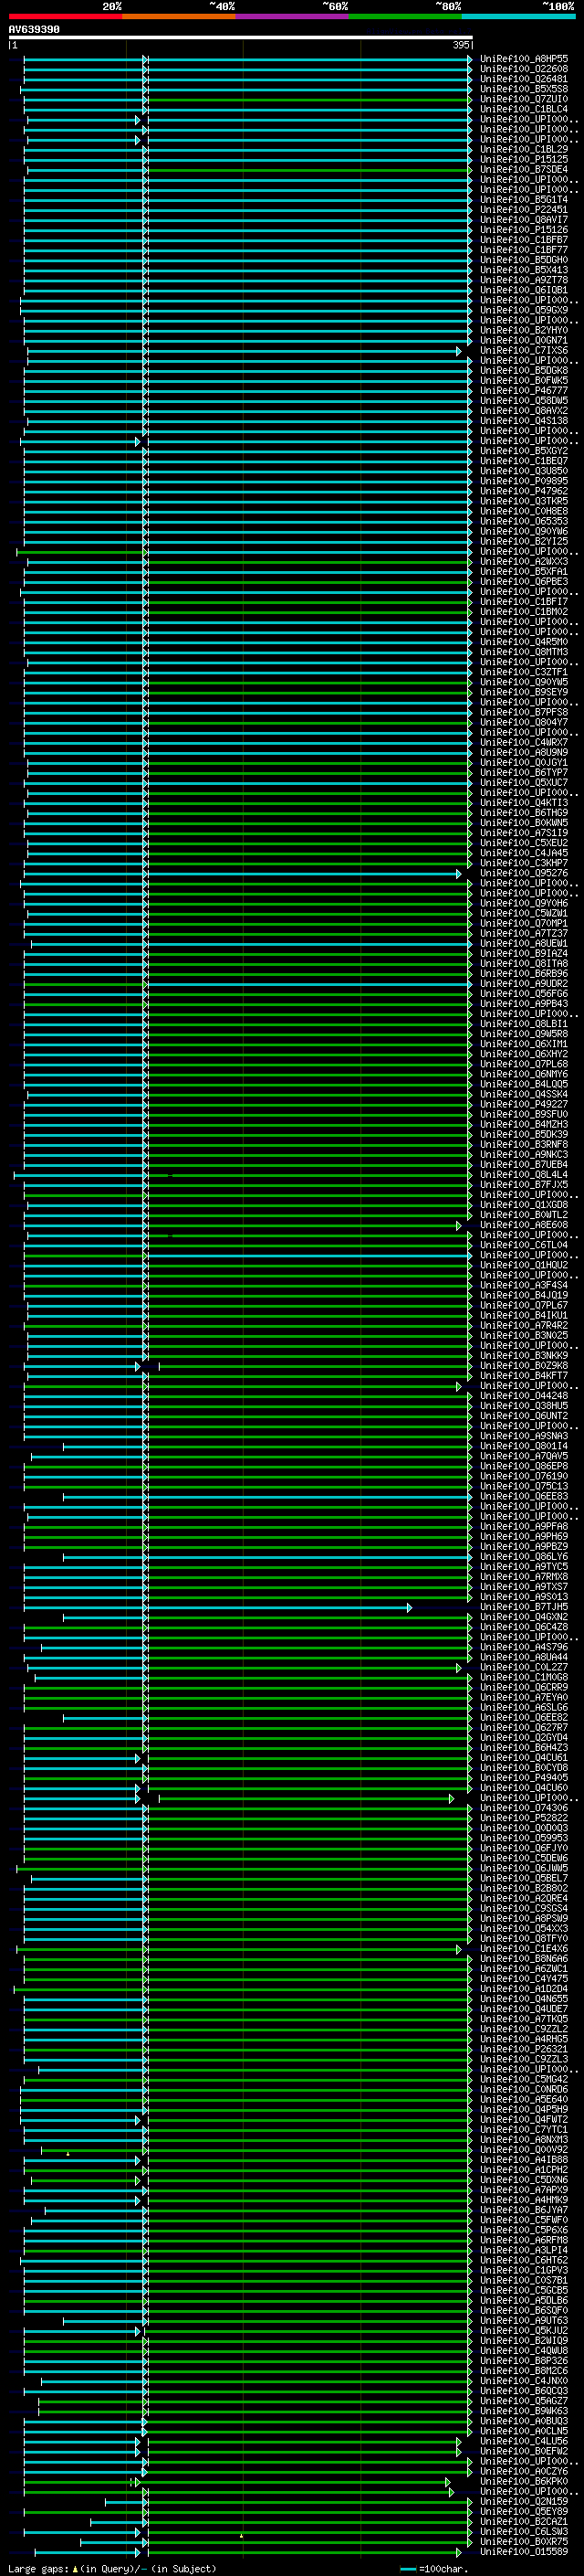Viewport: 584px width, 2576px height.
Task: Select the UniRef100_P22451 label
Action: [x=524, y=210]
